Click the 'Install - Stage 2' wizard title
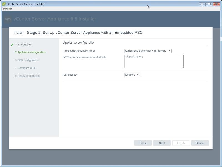 (78, 33)
